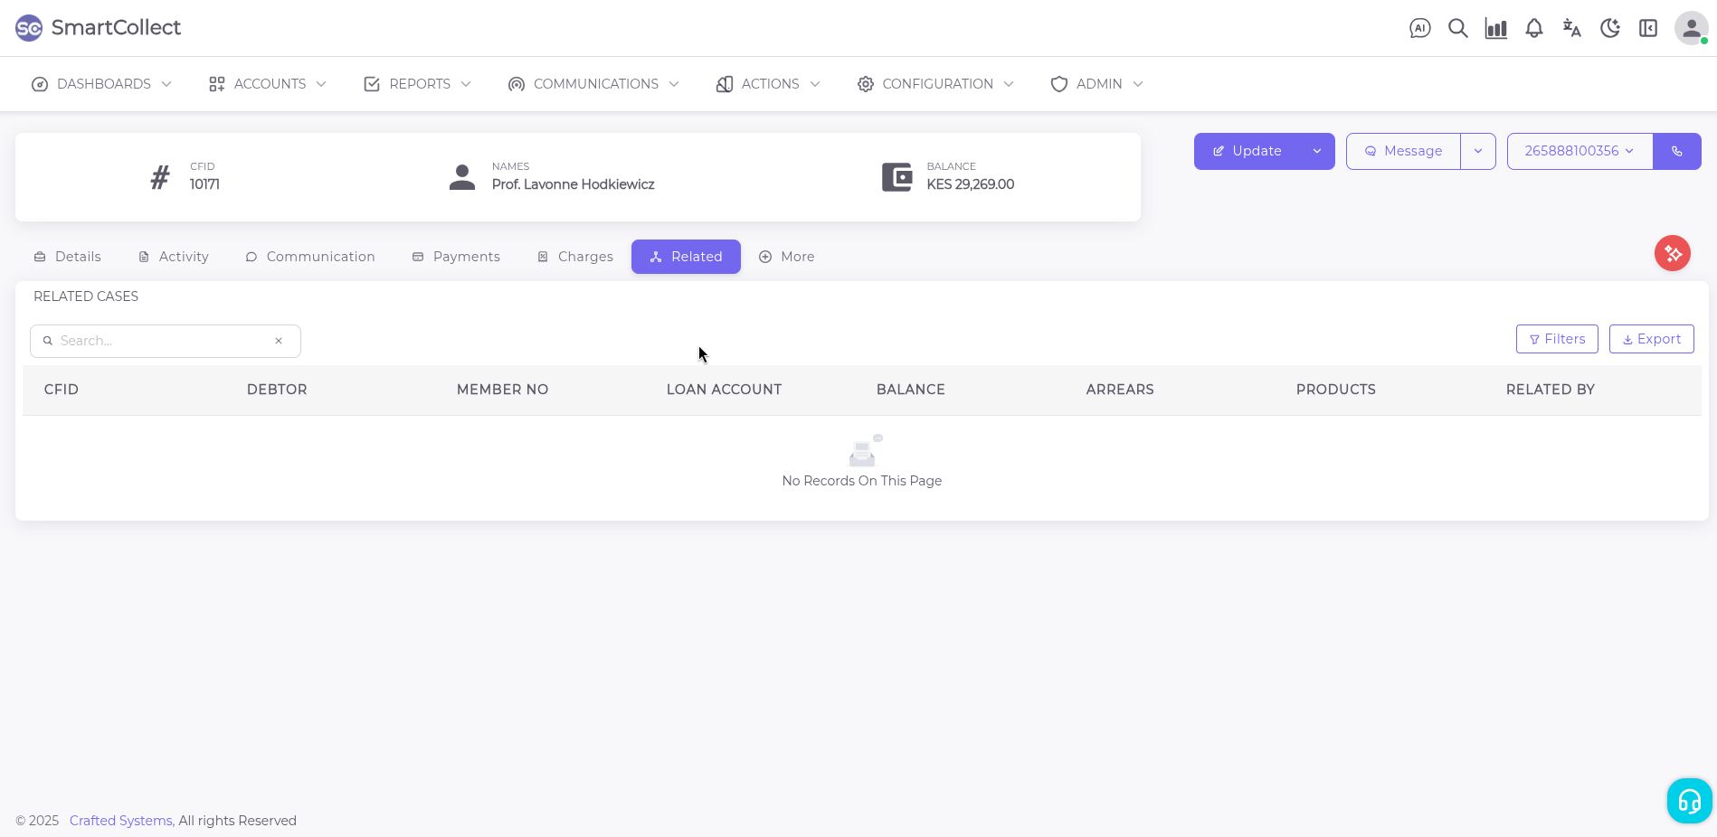Image resolution: width=1717 pixels, height=837 pixels.
Task: Click the Filters button
Action: [x=1556, y=339]
